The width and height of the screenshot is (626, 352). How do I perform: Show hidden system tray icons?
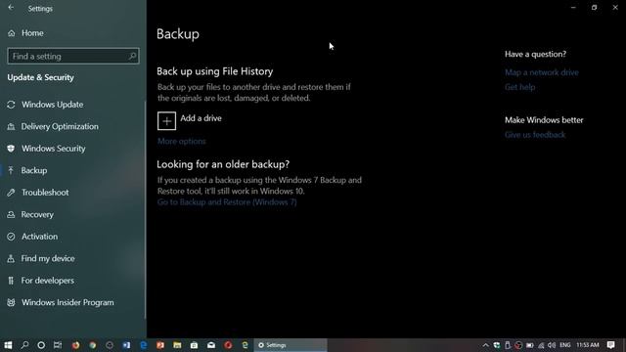485,345
